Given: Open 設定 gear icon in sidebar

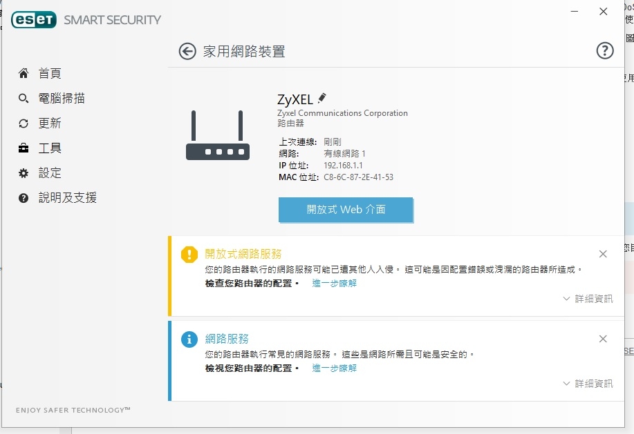Looking at the screenshot, I should tap(24, 173).
